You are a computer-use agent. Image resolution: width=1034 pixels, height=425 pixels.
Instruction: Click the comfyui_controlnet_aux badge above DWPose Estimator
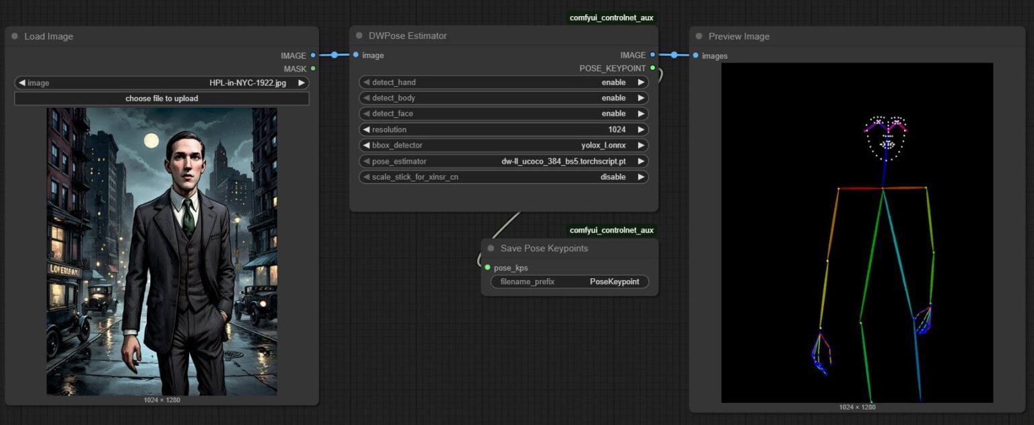point(611,18)
